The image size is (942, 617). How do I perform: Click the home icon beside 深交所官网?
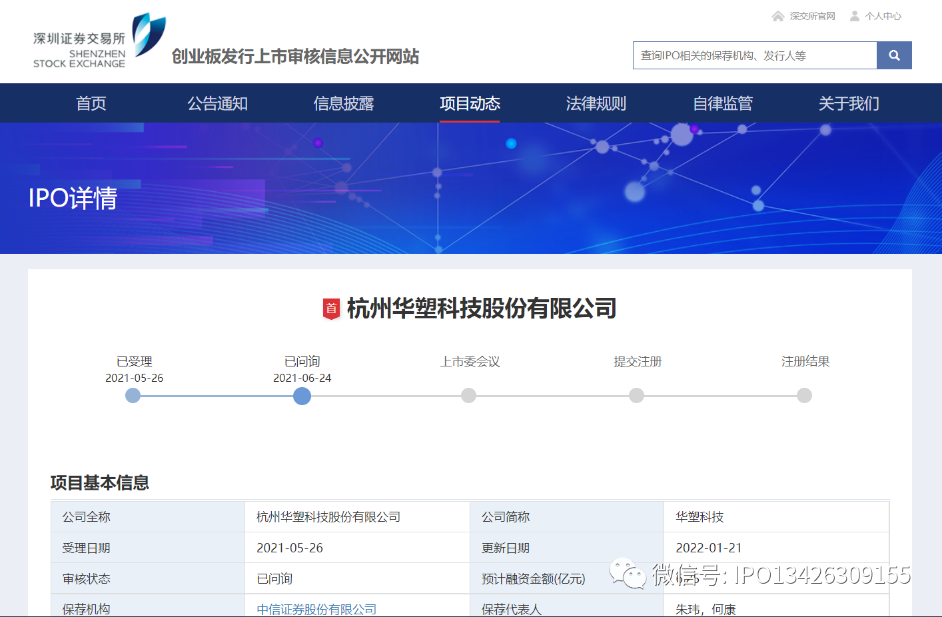777,16
